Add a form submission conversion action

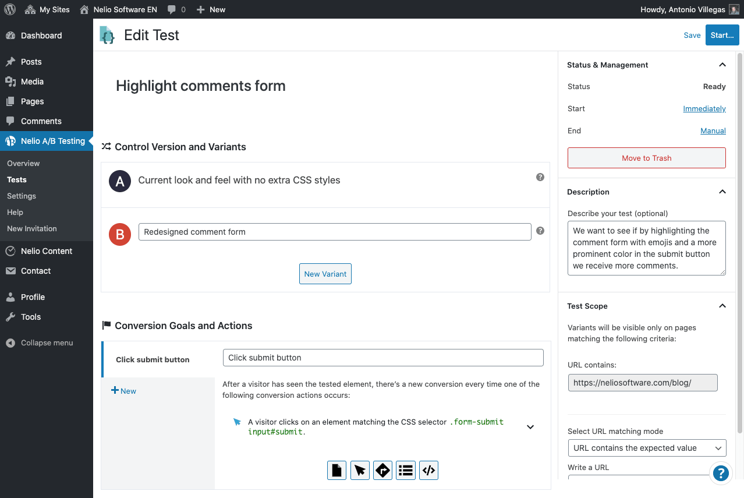(406, 470)
